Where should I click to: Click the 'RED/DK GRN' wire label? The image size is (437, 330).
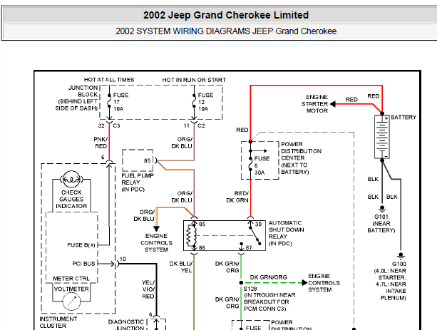pos(237,197)
